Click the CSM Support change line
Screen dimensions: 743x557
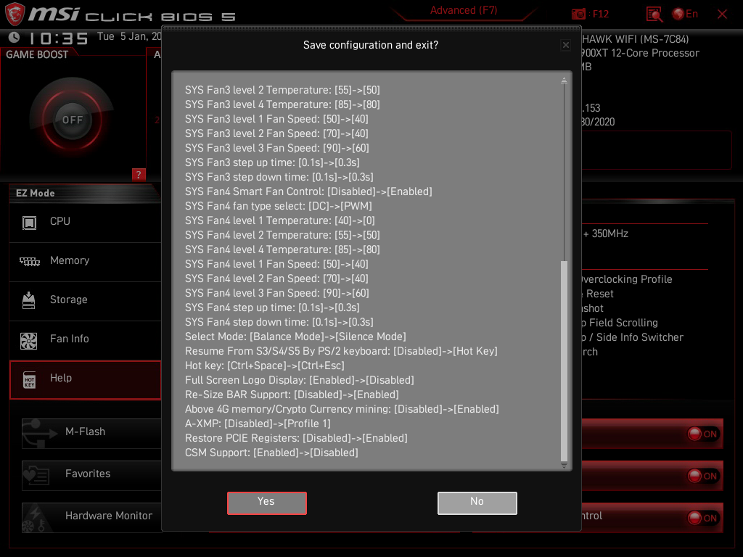[x=271, y=453]
